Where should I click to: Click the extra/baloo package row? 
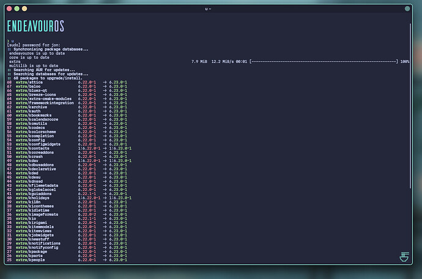(67, 86)
